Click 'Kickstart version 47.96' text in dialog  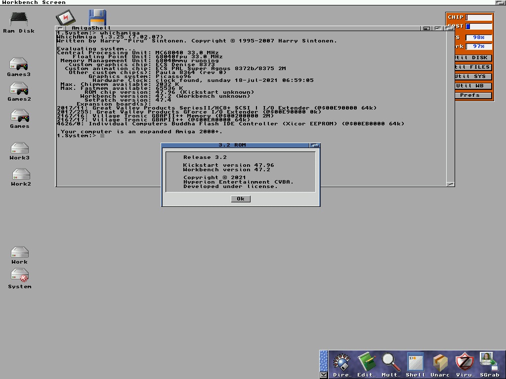[228, 165]
